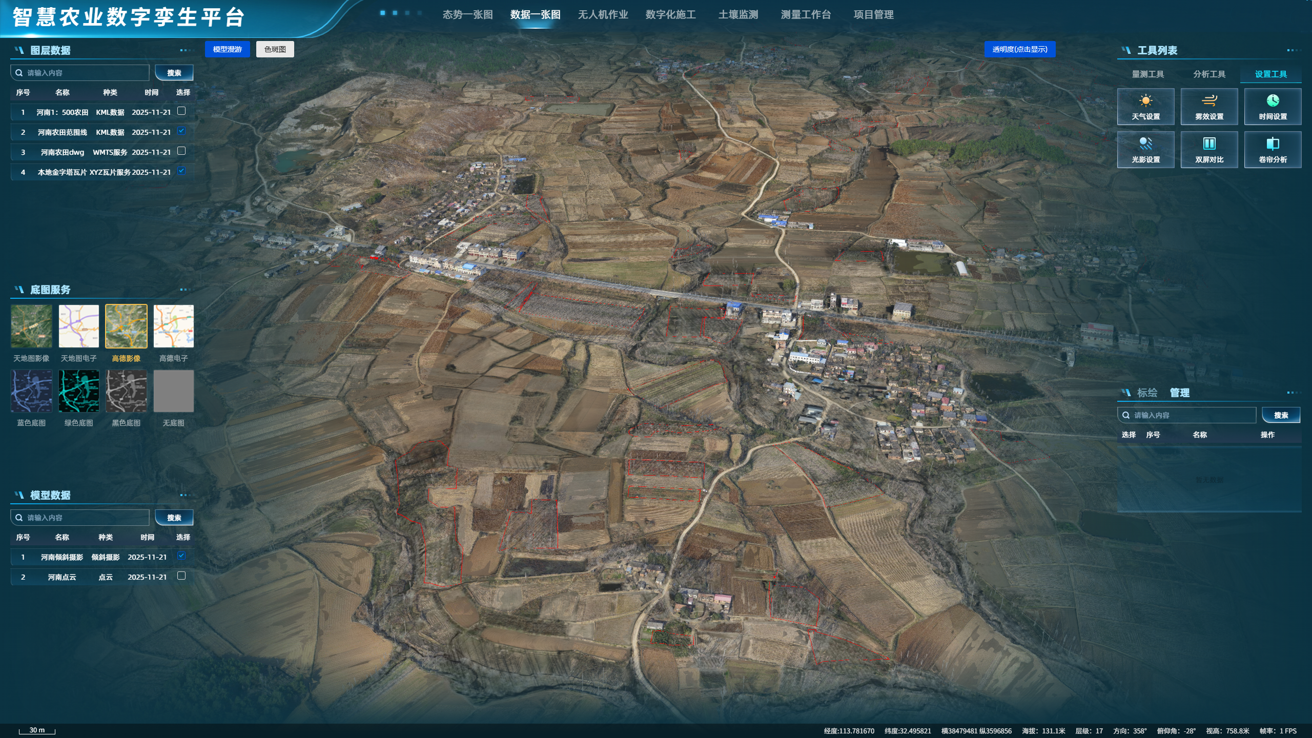Image resolution: width=1312 pixels, height=738 pixels.
Task: Select 天地图电子 basemap thumbnail
Action: 78,326
